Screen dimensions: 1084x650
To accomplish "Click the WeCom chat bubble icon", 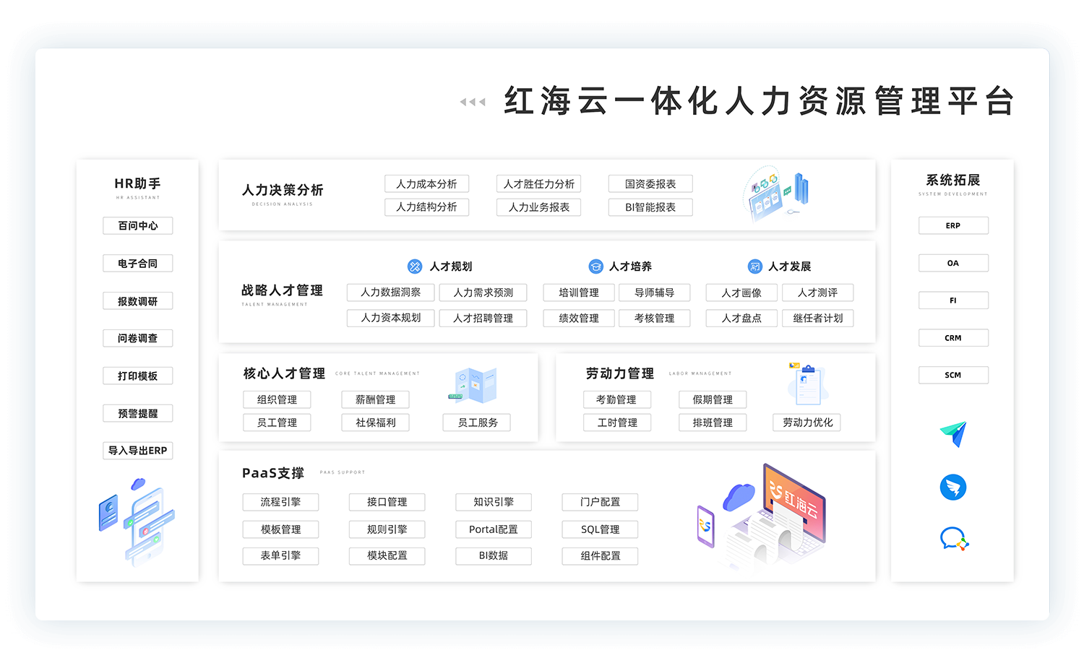I will coord(954,539).
